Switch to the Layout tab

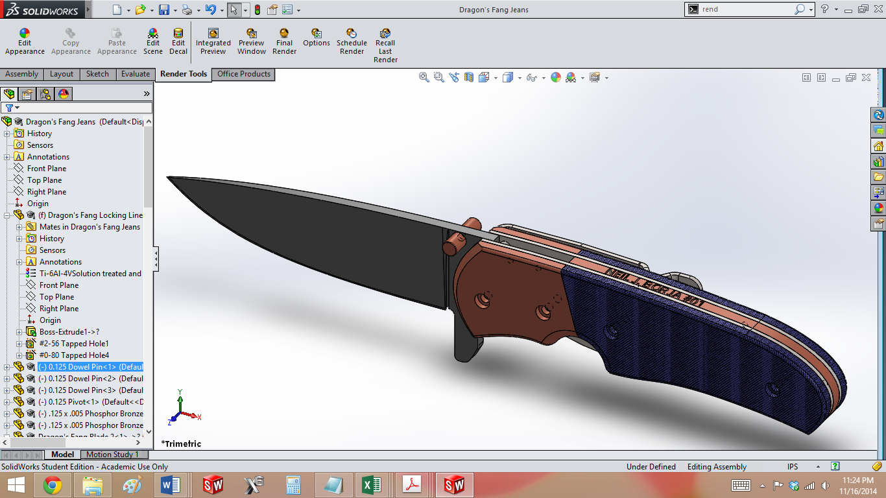click(62, 75)
